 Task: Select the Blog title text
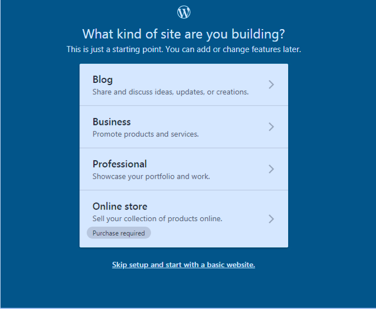click(102, 79)
